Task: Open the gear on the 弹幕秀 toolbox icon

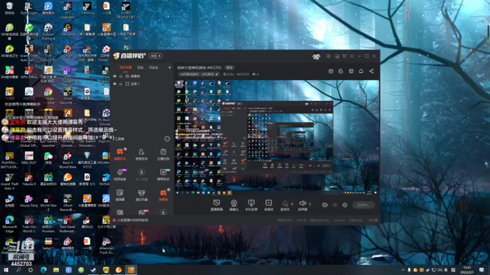Action: click(x=169, y=189)
